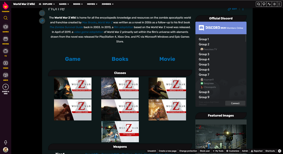Click the Edit page link
Screen dimensions: 283x154
pos(232,9)
